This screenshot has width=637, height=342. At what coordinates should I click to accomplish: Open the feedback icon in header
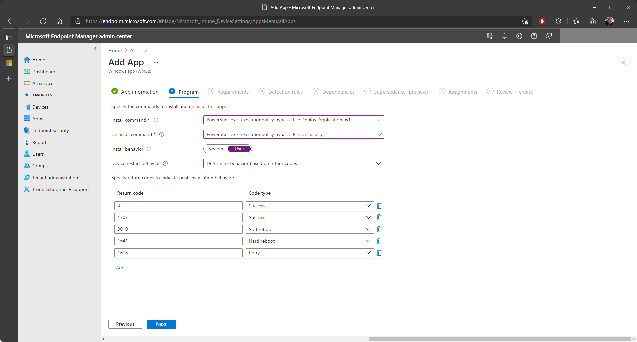click(548, 36)
